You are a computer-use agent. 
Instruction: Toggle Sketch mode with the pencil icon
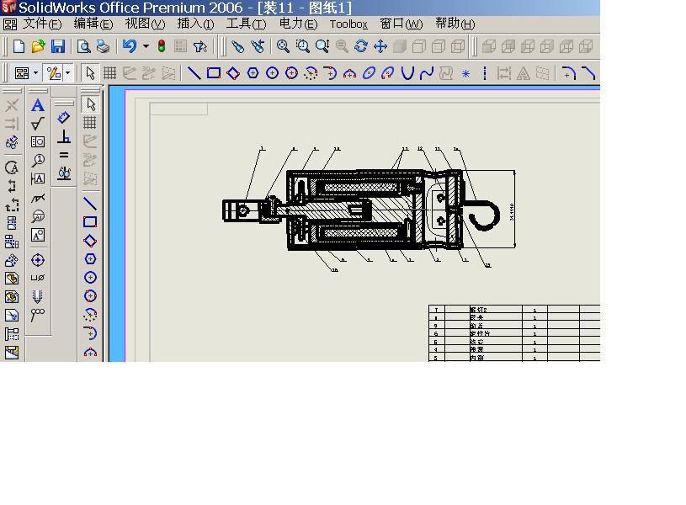[53, 74]
